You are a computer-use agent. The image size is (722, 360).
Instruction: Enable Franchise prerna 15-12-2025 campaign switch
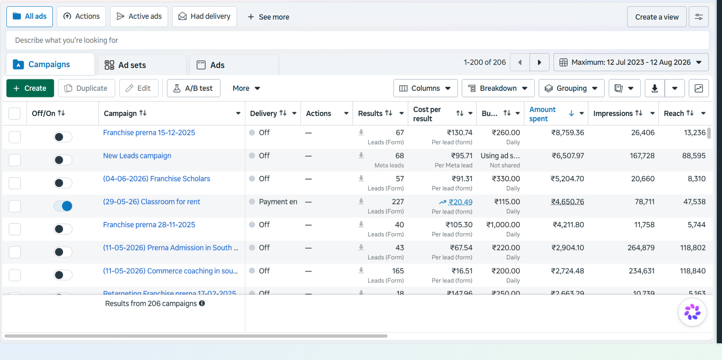pyautogui.click(x=63, y=137)
